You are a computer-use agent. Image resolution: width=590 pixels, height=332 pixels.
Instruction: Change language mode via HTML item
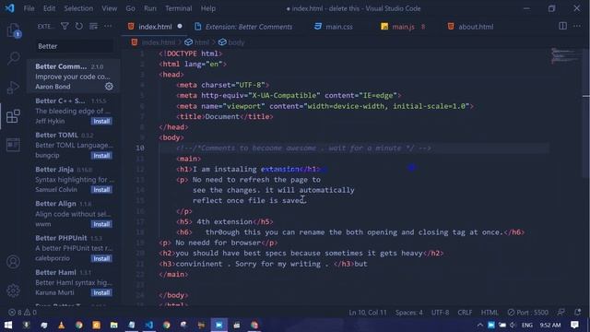point(490,313)
